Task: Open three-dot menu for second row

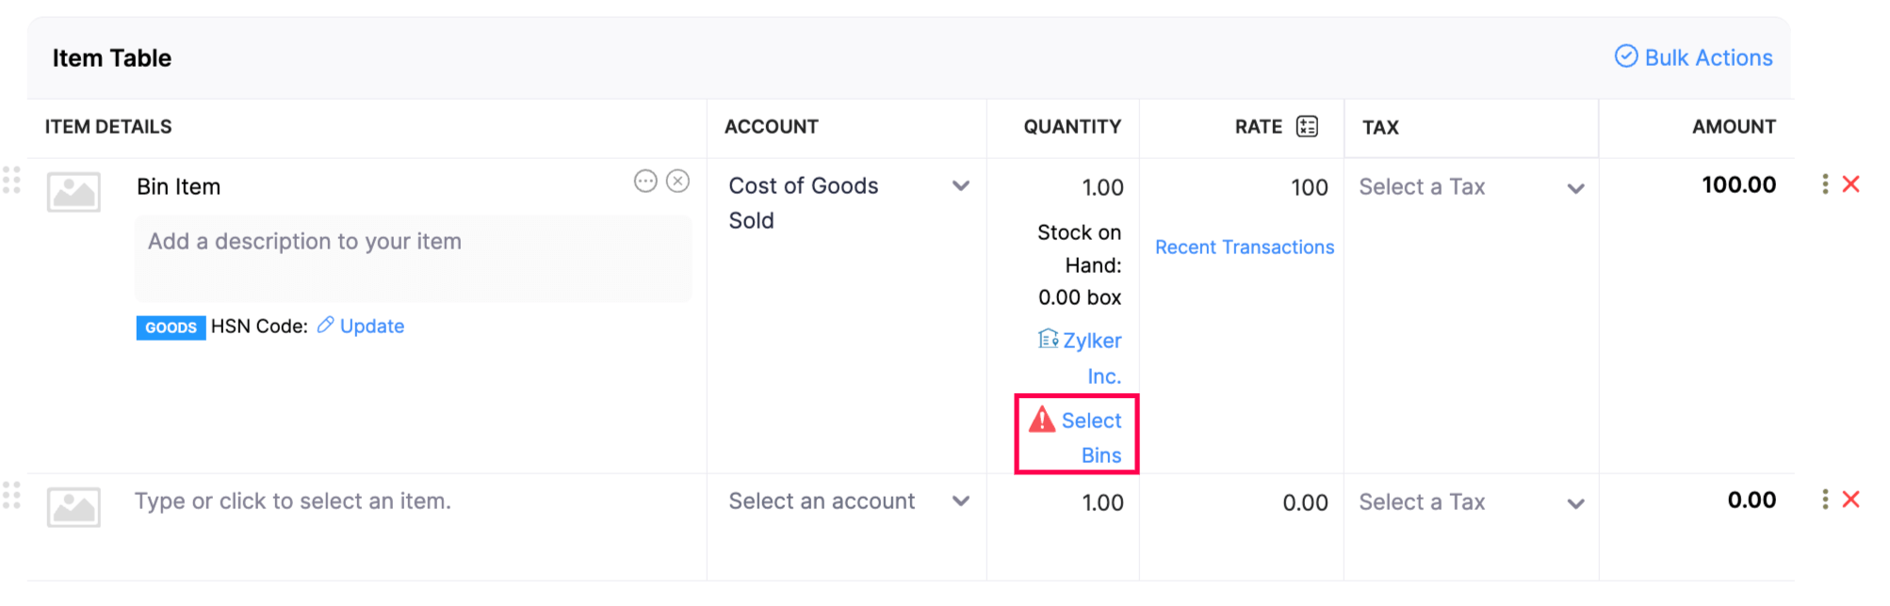Action: click(1825, 500)
